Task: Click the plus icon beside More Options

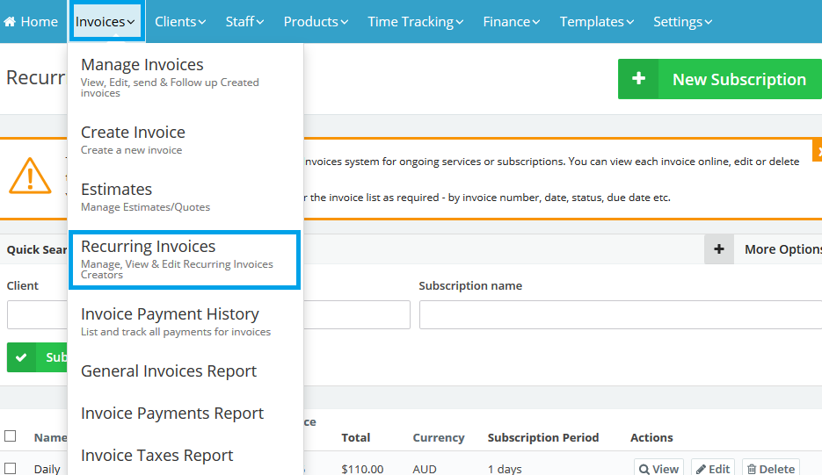Action: click(718, 249)
